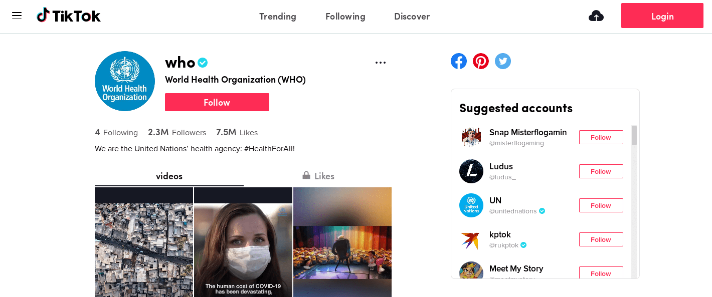Image resolution: width=712 pixels, height=297 pixels.
Task: Click the Login button
Action: pos(662,16)
